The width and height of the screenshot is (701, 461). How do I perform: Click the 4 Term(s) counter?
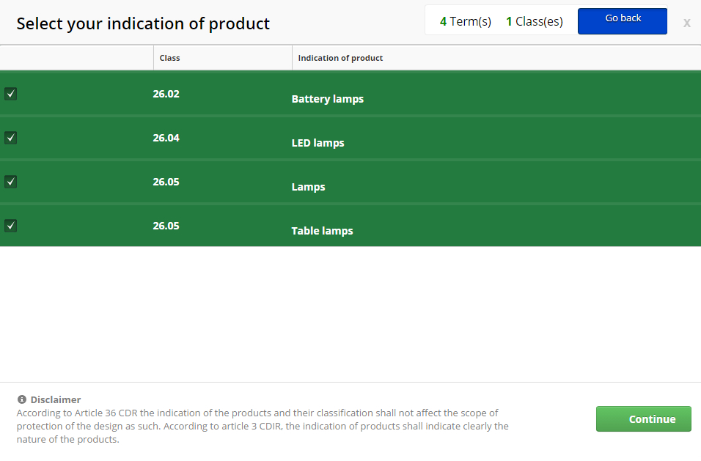465,21
